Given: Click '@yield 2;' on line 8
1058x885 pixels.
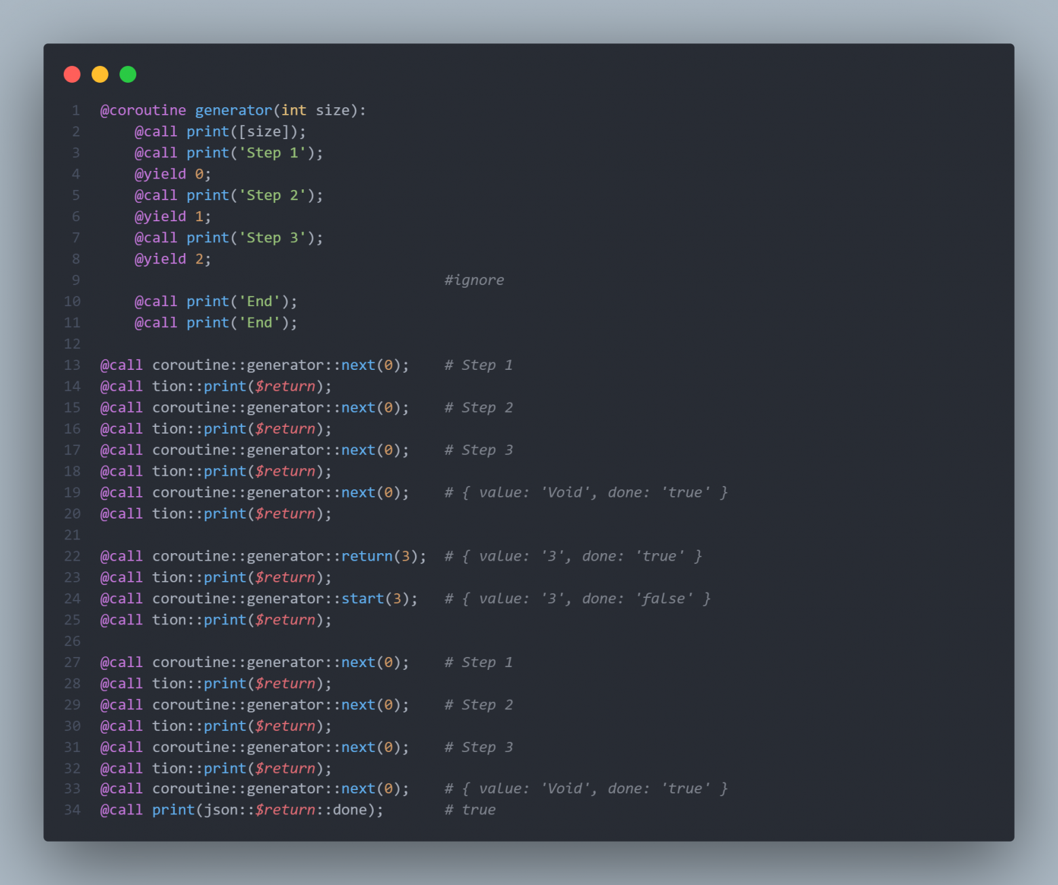Looking at the screenshot, I should pyautogui.click(x=173, y=259).
